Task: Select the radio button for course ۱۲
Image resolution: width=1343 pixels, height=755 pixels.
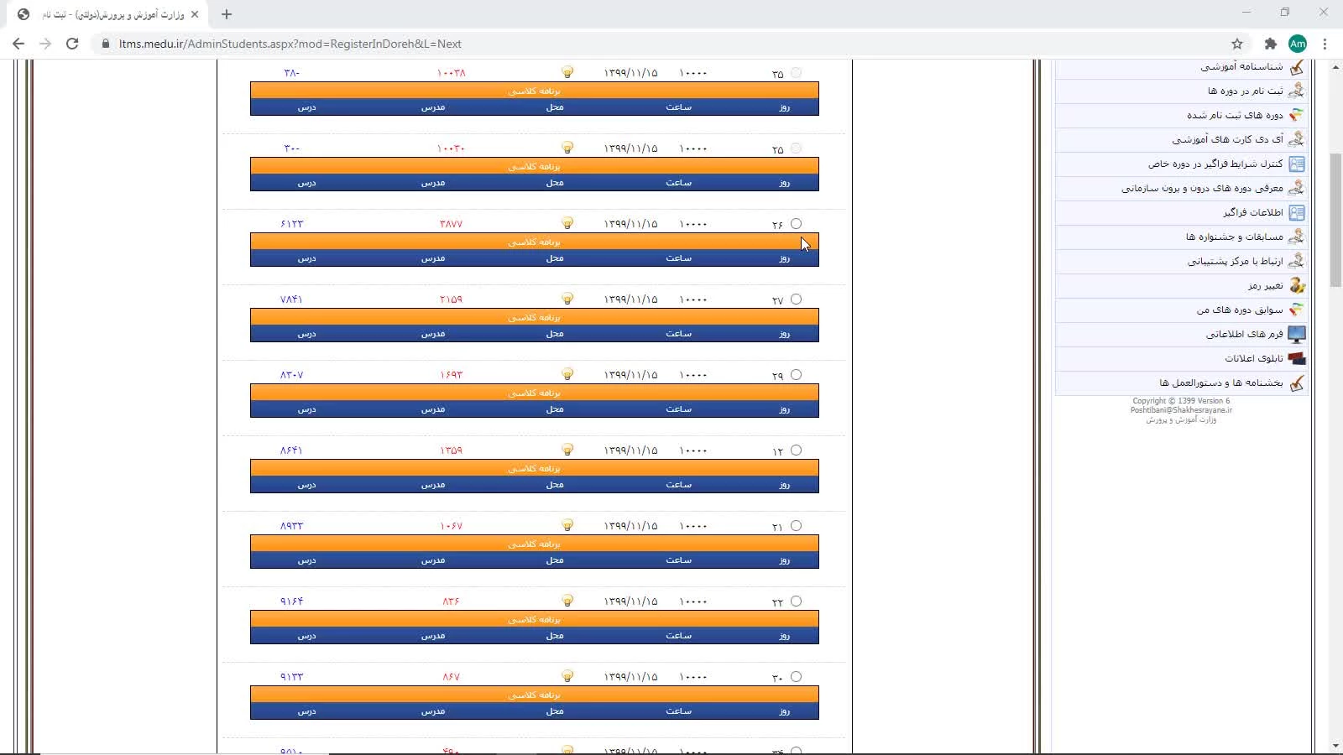Action: (796, 450)
